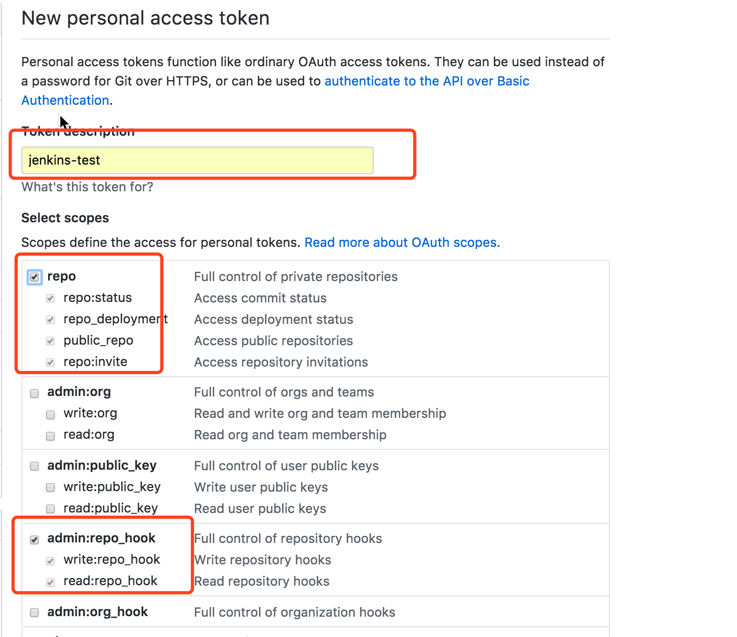The height and width of the screenshot is (637, 737).
Task: Open the API Basic Authentication link
Action: [426, 81]
